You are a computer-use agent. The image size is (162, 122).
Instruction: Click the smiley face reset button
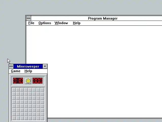tap(28, 81)
